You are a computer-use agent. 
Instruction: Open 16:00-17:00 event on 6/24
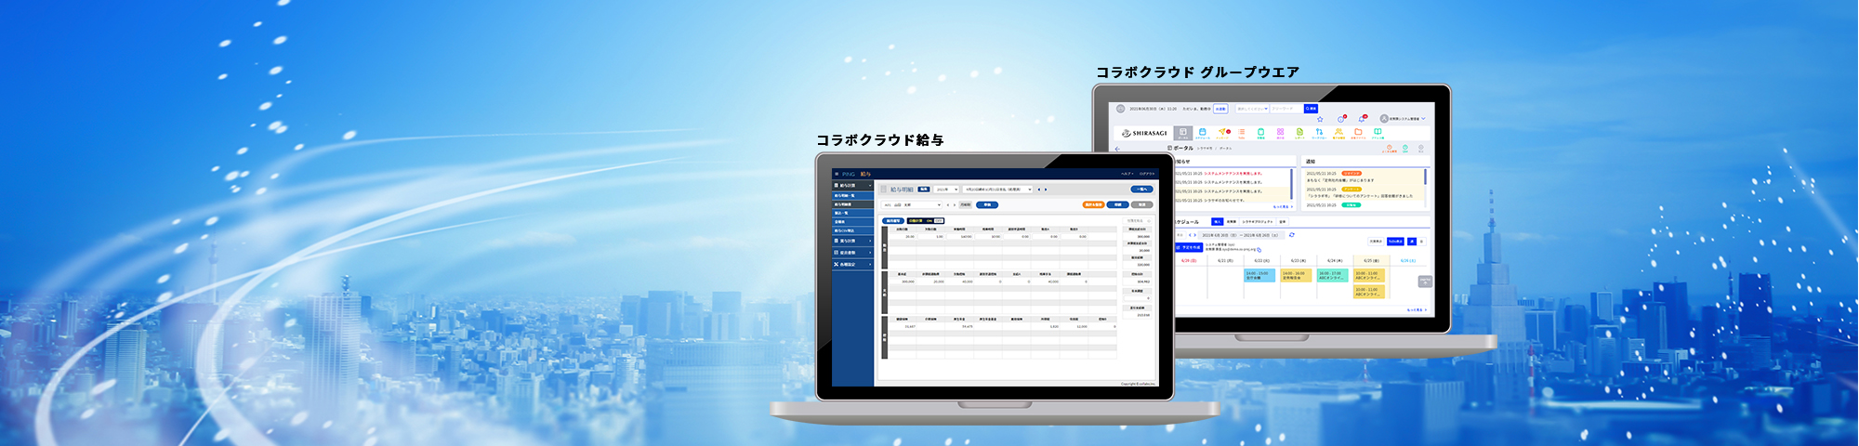pos(1332,275)
